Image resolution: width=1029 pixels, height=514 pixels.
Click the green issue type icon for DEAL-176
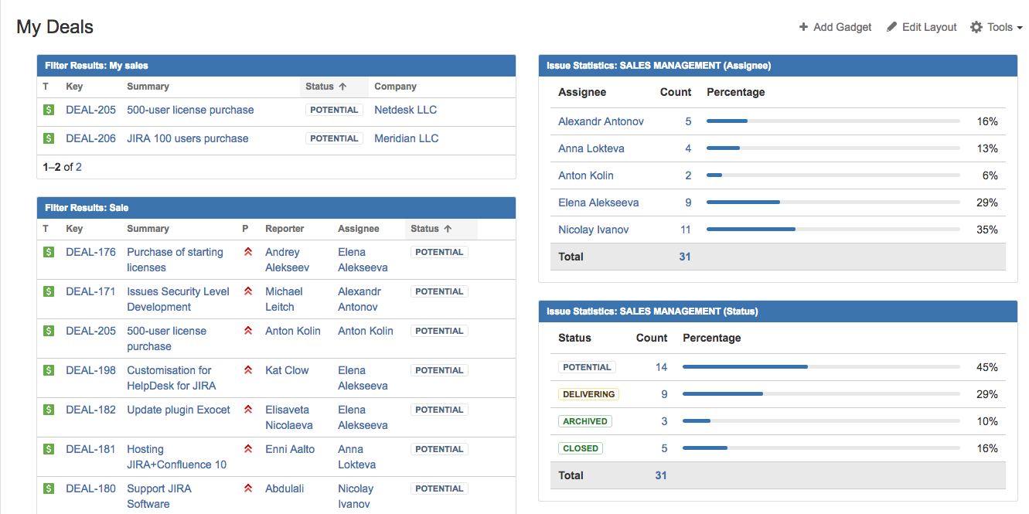coord(49,252)
